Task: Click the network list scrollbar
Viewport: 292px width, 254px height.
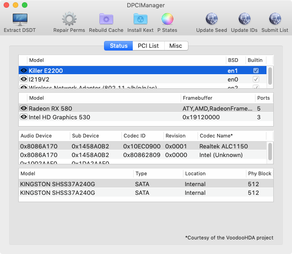Action: [270, 76]
